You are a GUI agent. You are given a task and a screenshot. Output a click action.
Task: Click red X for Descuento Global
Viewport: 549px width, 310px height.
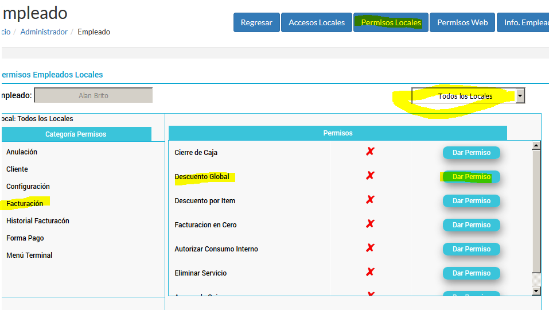click(370, 176)
